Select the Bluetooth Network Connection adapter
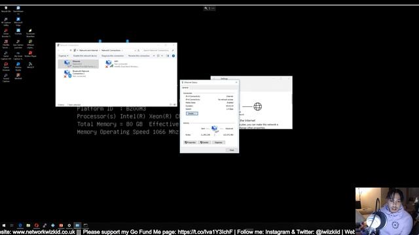 (x=77, y=74)
